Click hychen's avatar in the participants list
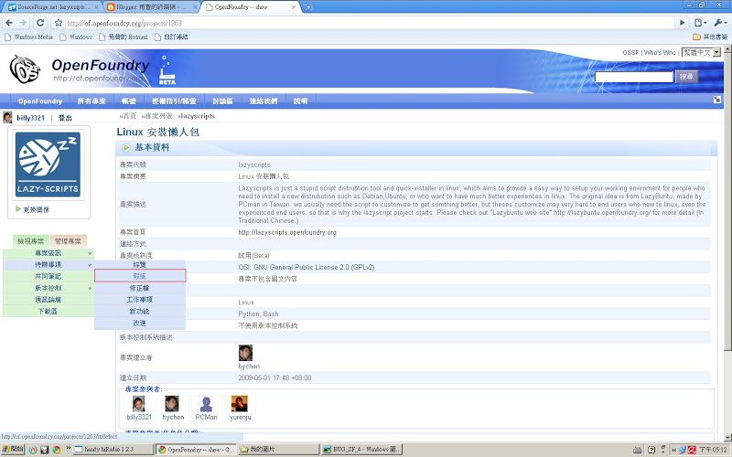732x457 pixels. pyautogui.click(x=172, y=404)
